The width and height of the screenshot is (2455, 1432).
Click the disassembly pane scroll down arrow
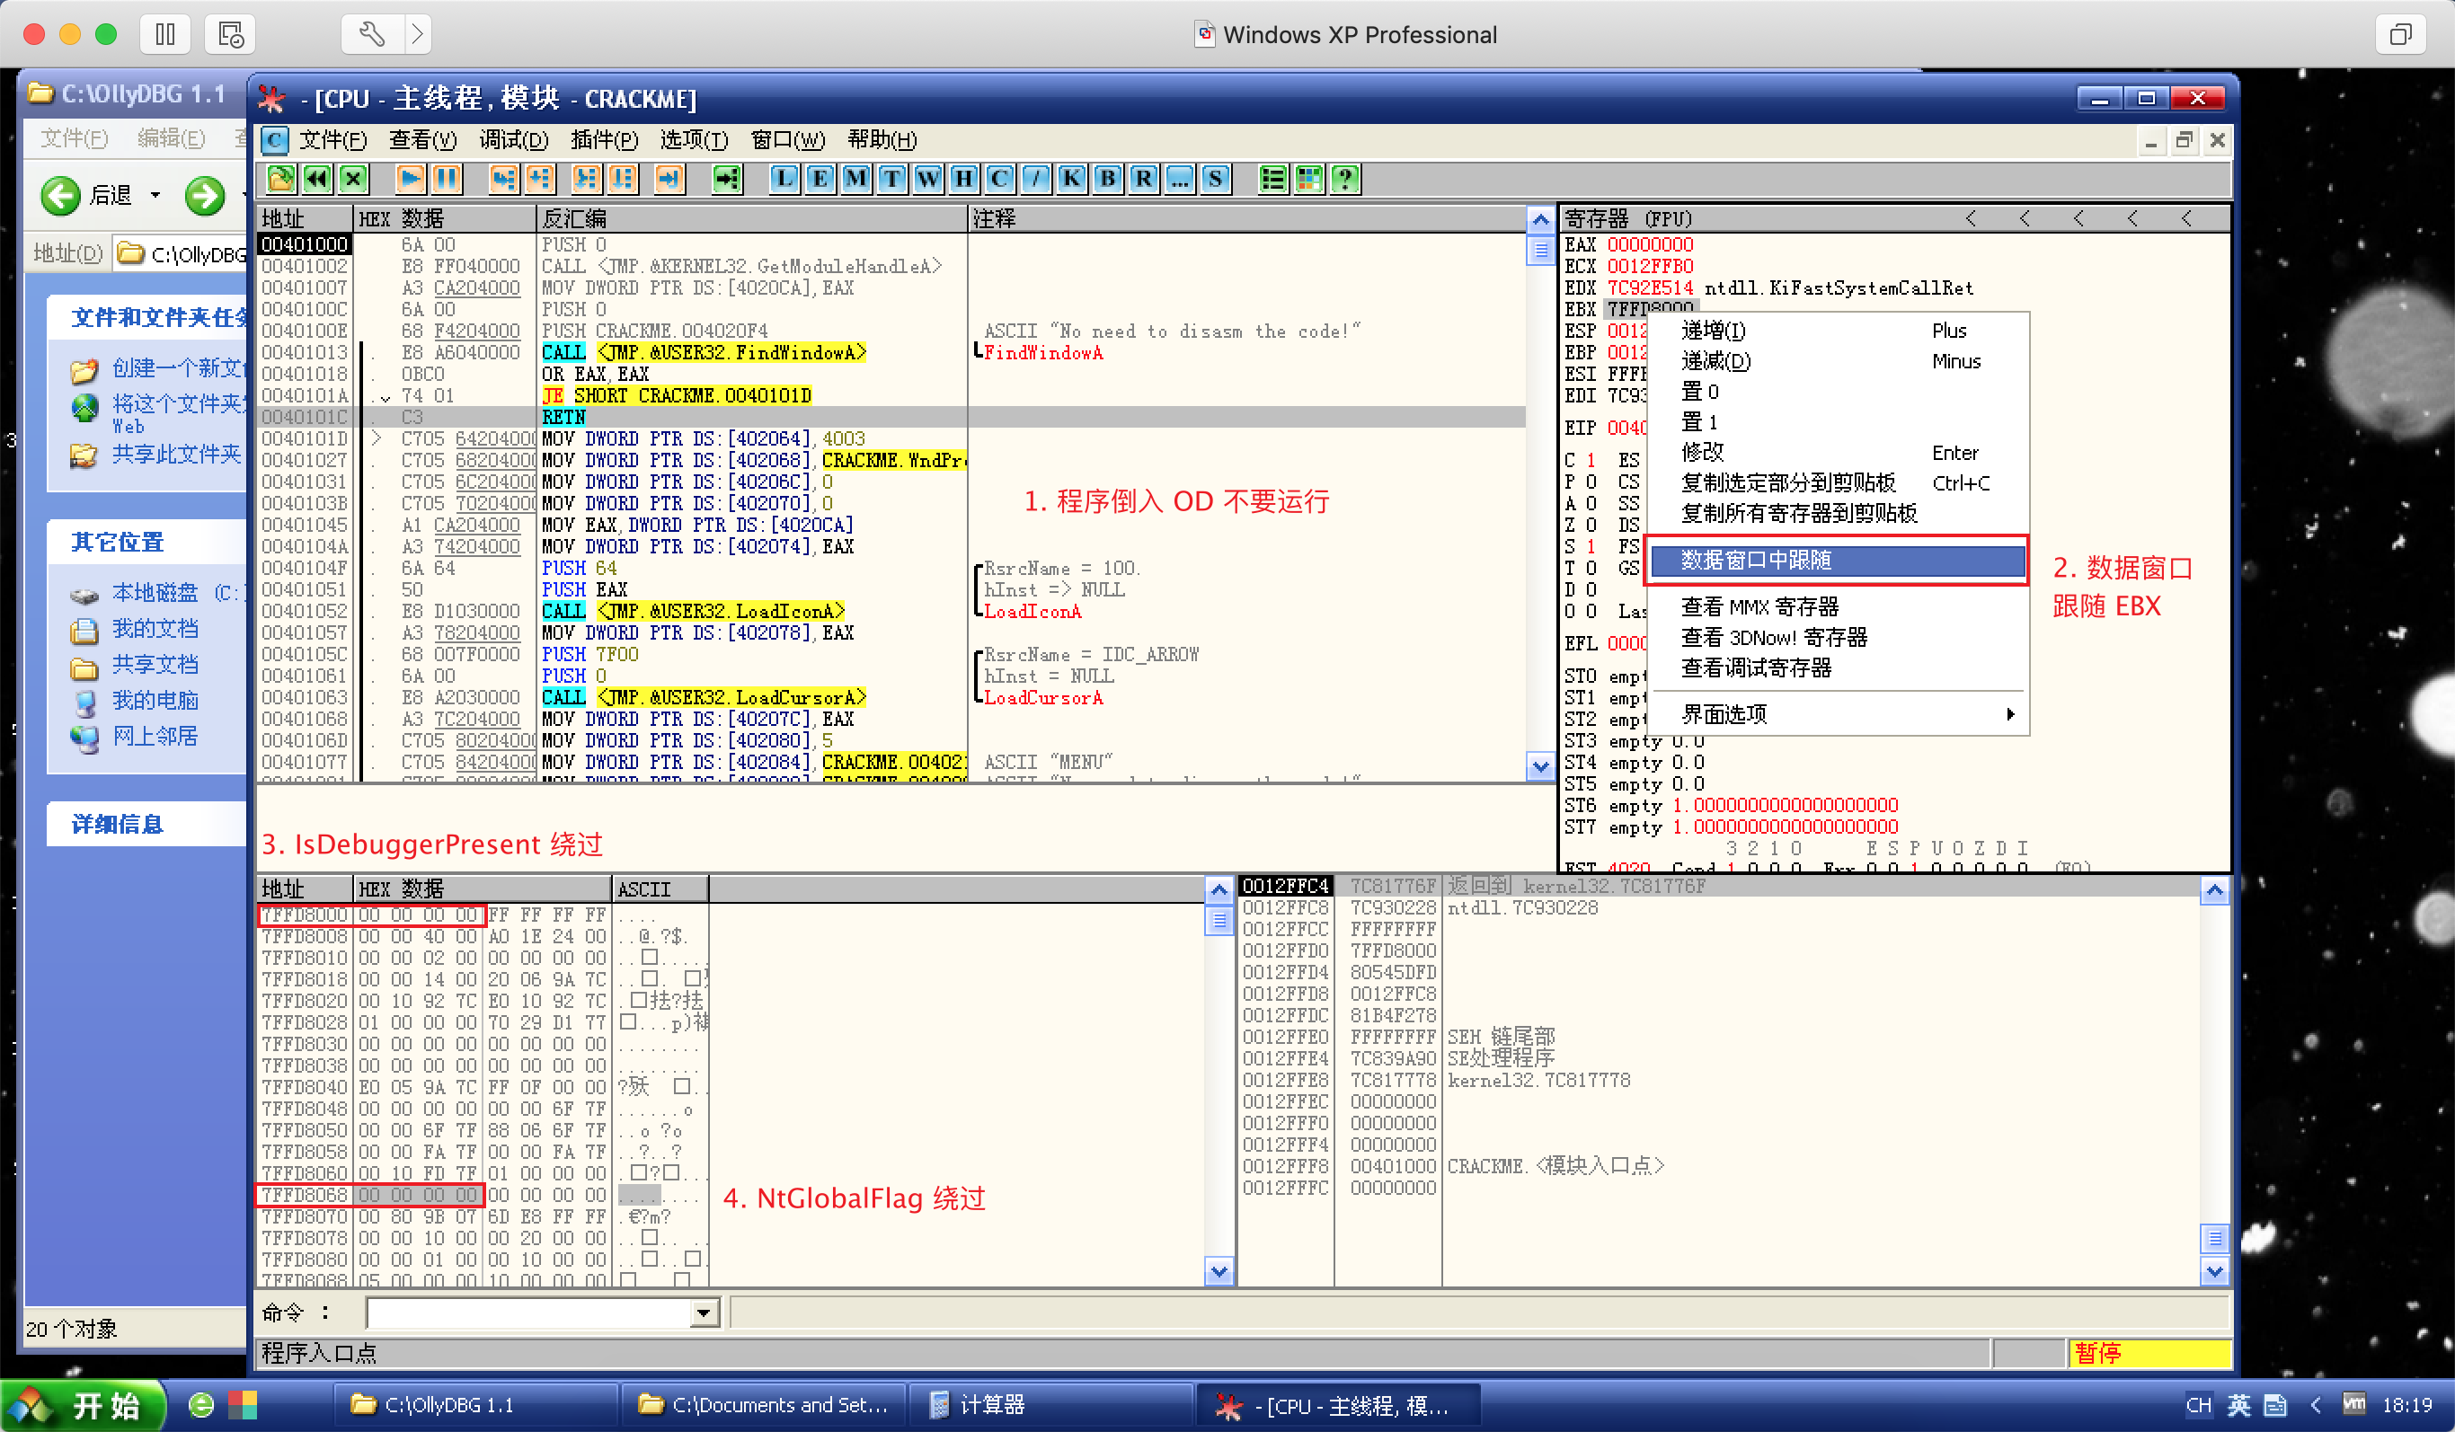coord(1539,766)
